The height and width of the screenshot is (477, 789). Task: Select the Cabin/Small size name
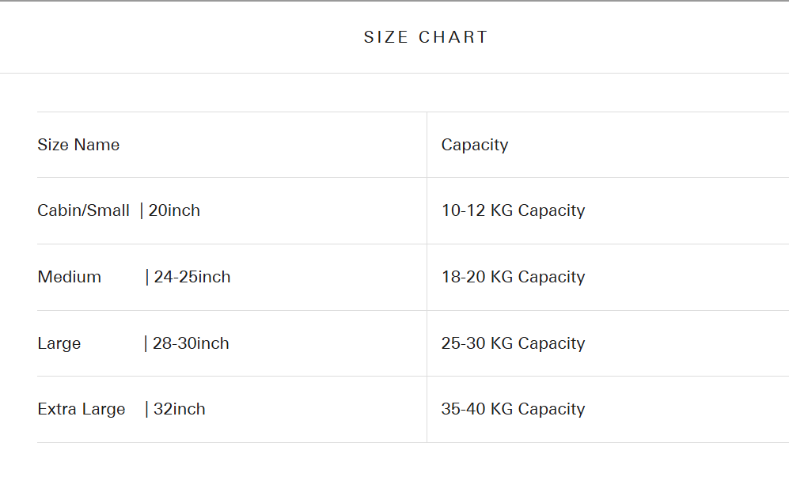click(83, 210)
